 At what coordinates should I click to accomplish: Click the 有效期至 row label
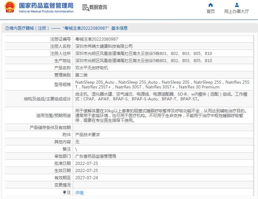(62, 177)
